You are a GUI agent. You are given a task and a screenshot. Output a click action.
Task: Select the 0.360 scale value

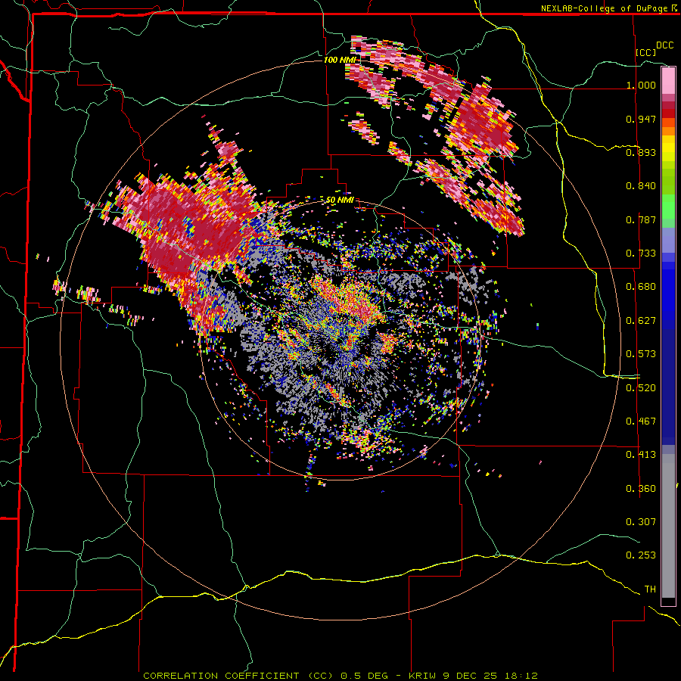pos(641,489)
